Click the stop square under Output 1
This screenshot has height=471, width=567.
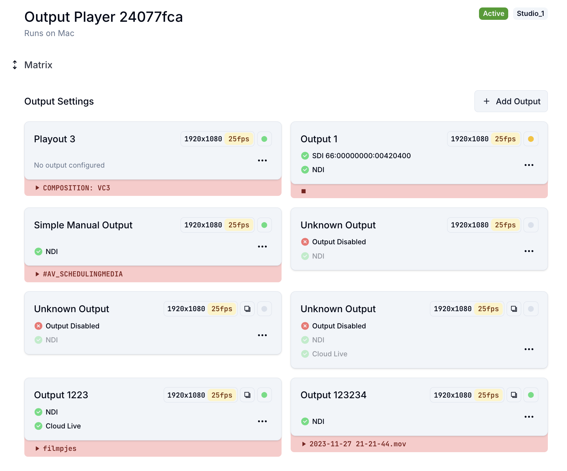(303, 191)
